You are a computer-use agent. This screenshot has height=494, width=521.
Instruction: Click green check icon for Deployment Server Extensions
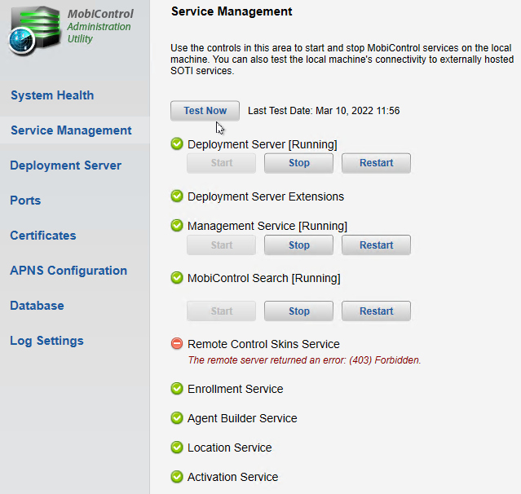[x=177, y=196]
